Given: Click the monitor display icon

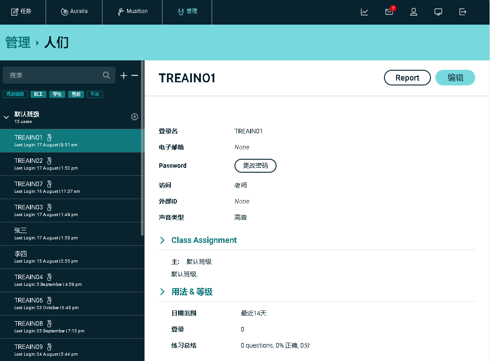Looking at the screenshot, I should 438,12.
